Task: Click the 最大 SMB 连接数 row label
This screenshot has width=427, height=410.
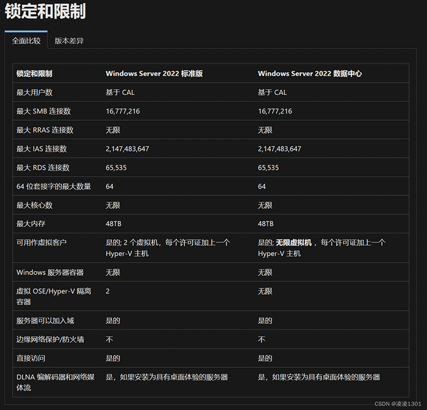Action: tap(44, 111)
